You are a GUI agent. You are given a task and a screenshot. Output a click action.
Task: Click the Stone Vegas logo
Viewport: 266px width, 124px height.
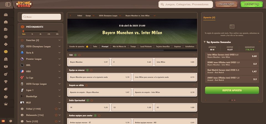(24, 4)
